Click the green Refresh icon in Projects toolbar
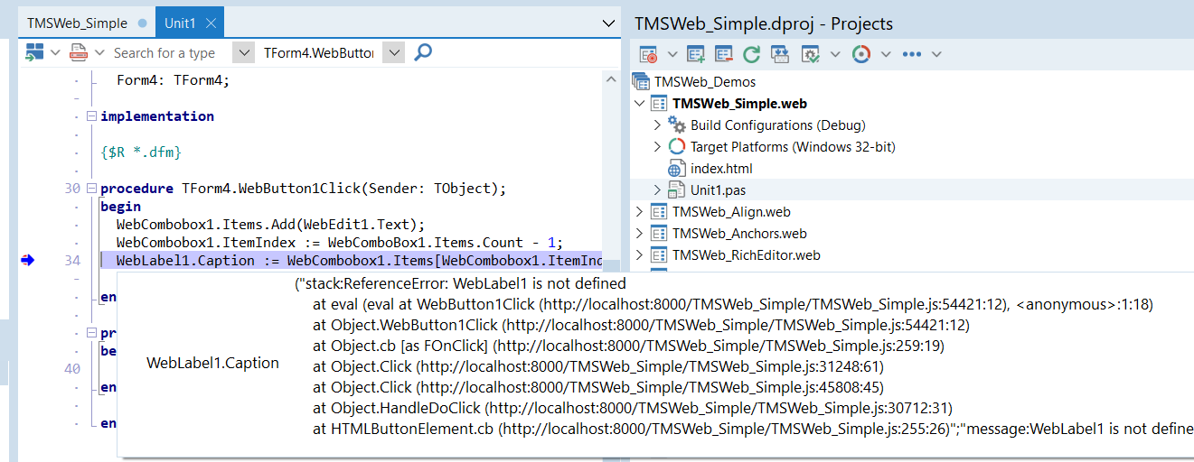The height and width of the screenshot is (462, 1194). pyautogui.click(x=751, y=54)
